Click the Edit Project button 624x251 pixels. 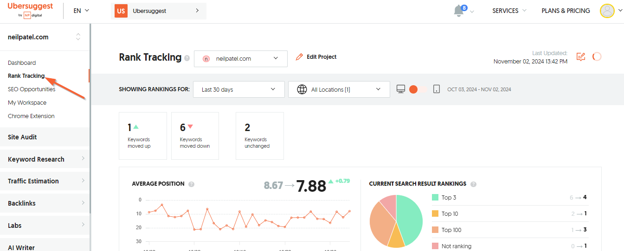[316, 57]
